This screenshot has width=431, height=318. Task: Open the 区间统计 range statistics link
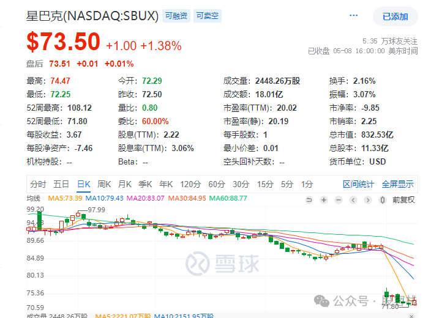coord(358,184)
